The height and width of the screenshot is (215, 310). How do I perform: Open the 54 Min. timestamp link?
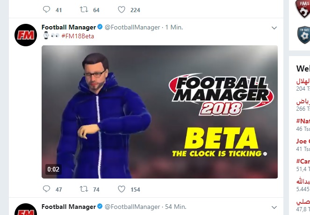click(176, 207)
